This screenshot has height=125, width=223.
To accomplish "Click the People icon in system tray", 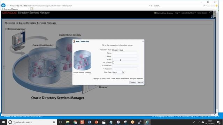I will (194, 122).
